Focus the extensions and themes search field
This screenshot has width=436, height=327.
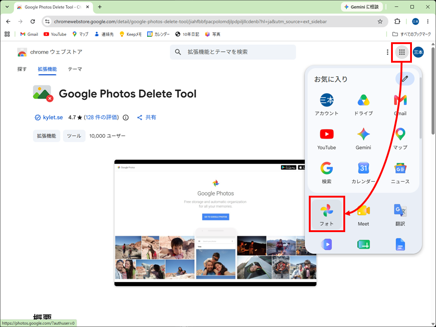coord(233,52)
